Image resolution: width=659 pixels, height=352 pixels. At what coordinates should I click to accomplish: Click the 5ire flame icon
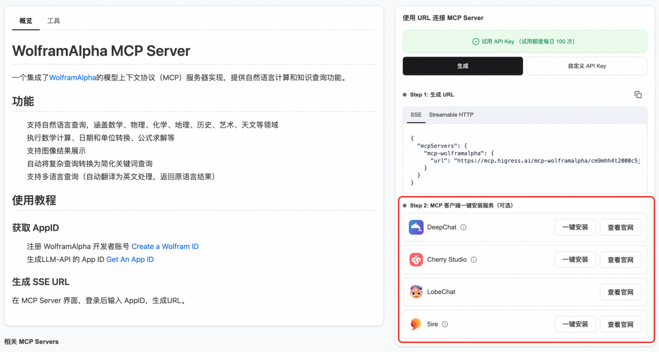tap(416, 324)
